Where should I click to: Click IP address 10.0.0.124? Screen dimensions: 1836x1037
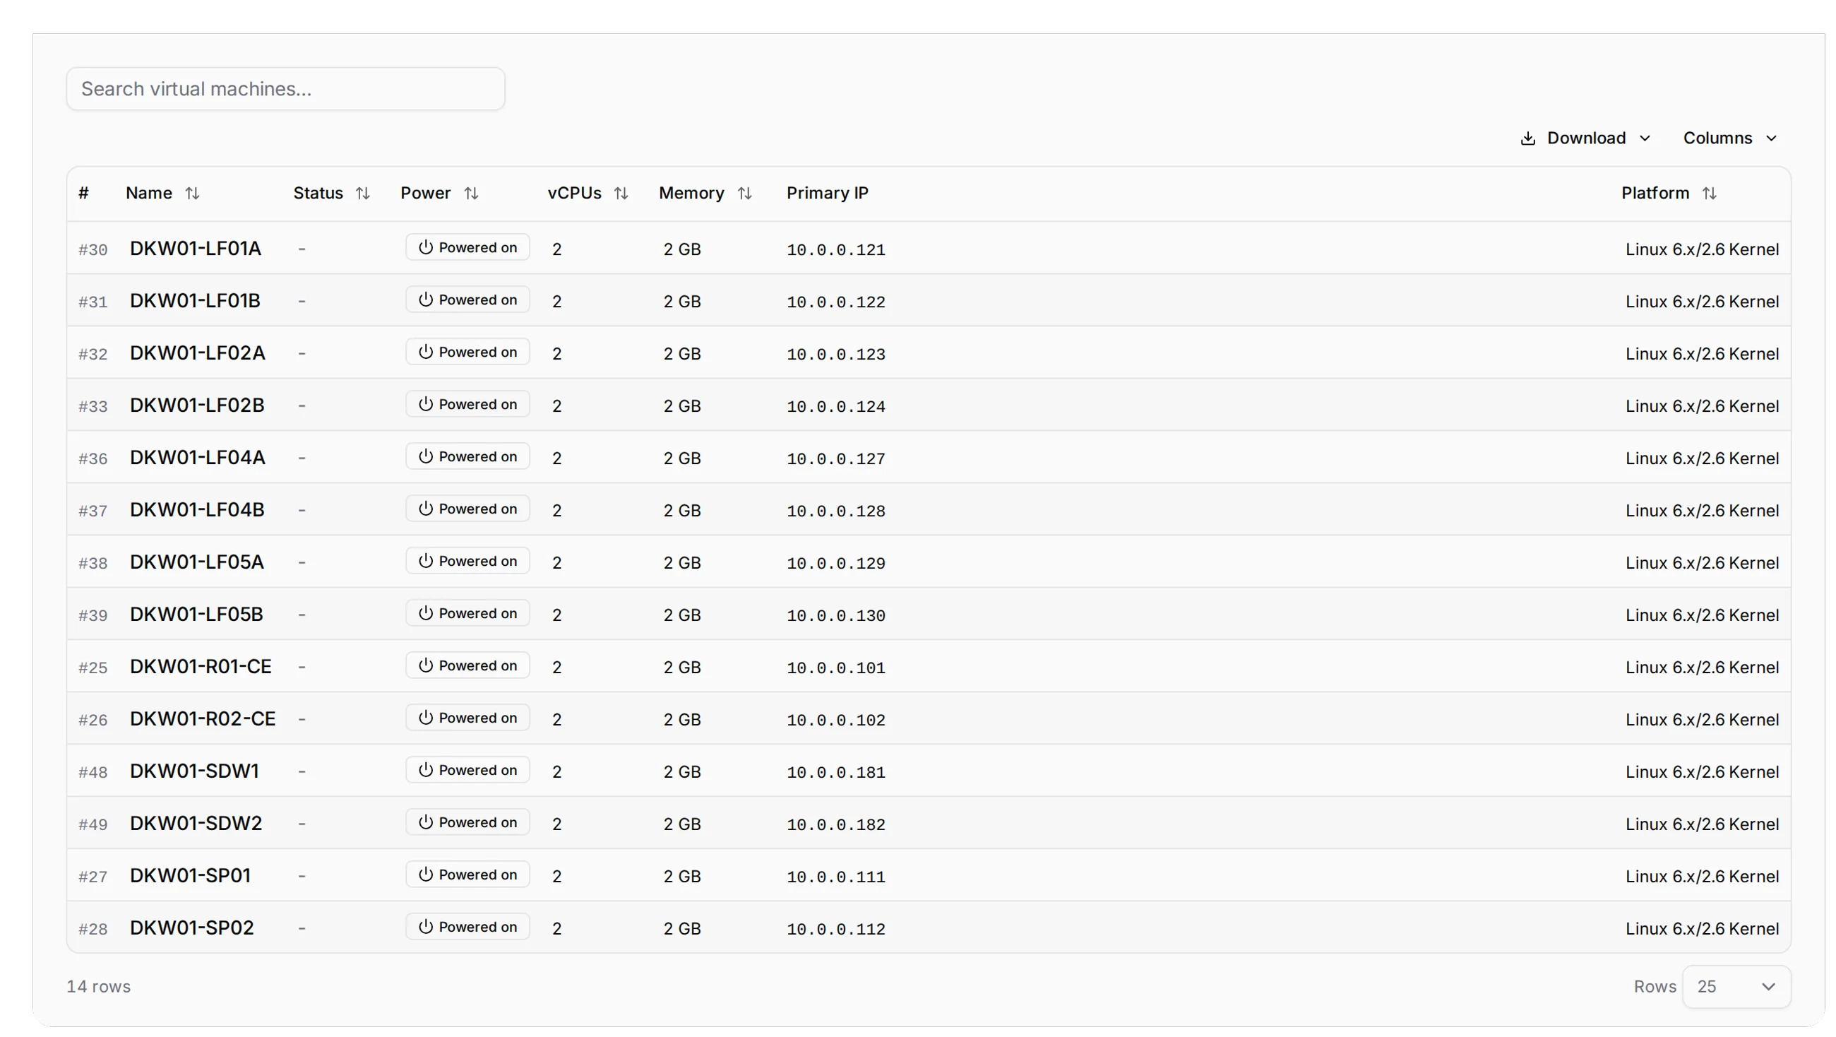coord(836,406)
